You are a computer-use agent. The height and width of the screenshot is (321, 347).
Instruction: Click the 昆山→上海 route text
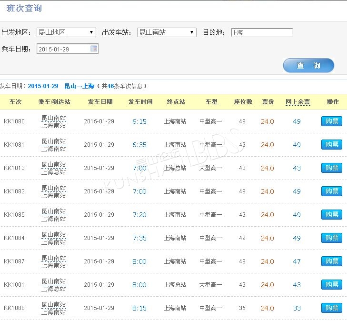point(79,86)
